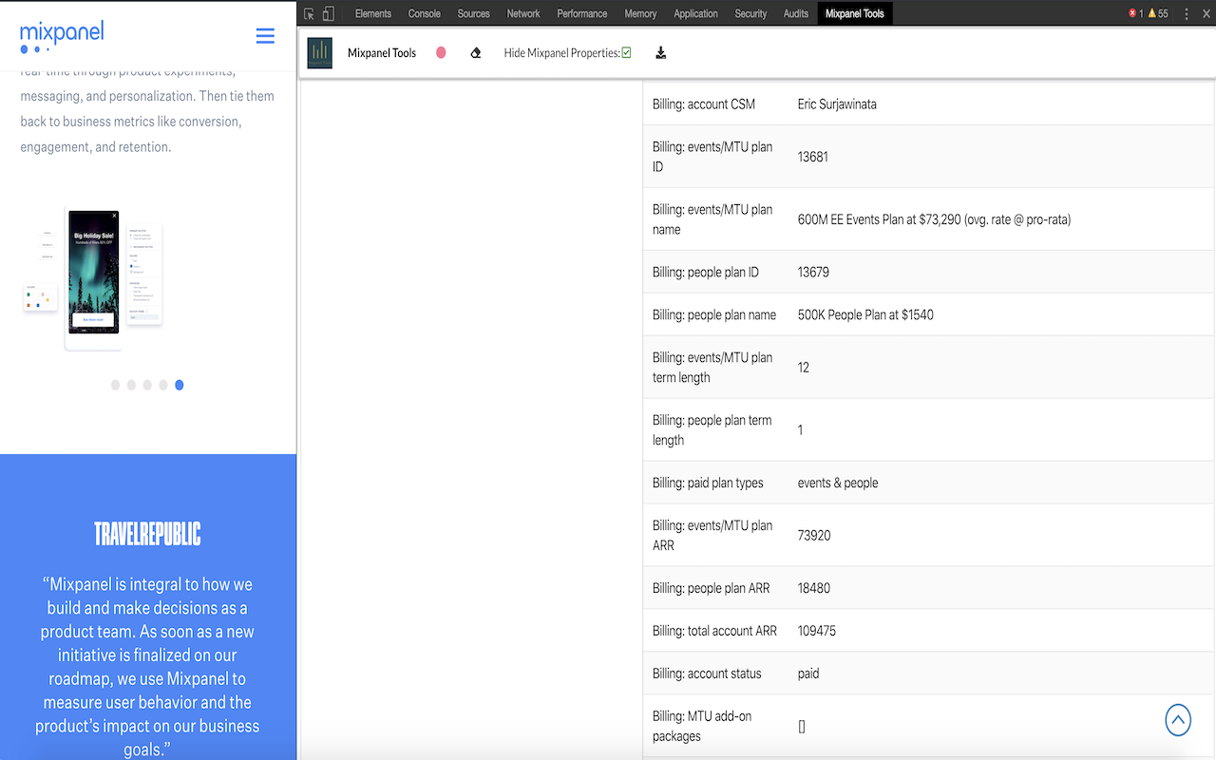The width and height of the screenshot is (1216, 760).
Task: Click the TravelRepublic testimonial quote text
Action: click(147, 667)
